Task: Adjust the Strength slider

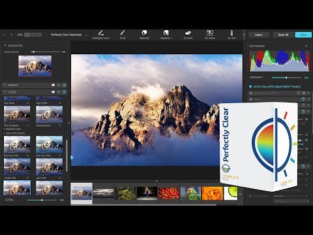Action: pos(286,78)
